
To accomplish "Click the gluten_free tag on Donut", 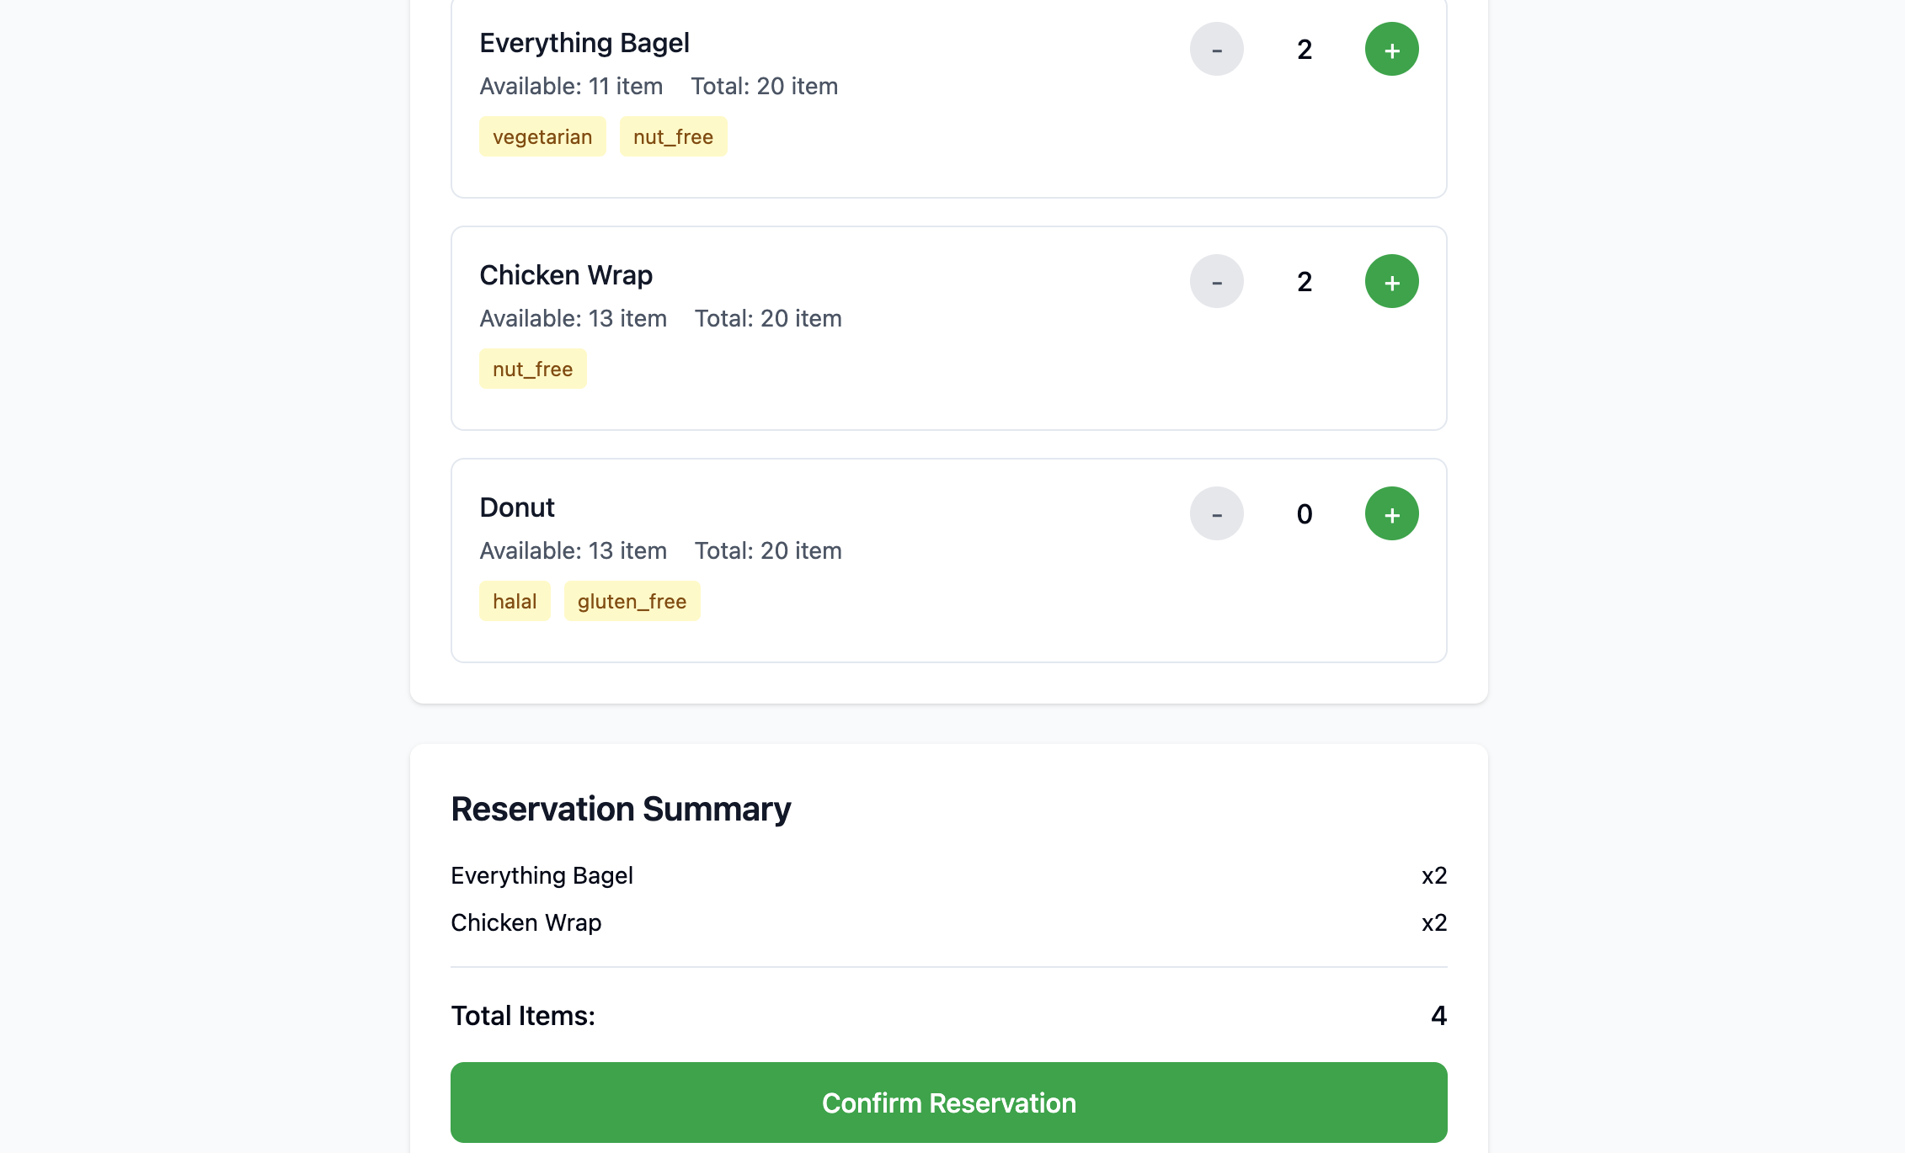I will click(x=632, y=602).
